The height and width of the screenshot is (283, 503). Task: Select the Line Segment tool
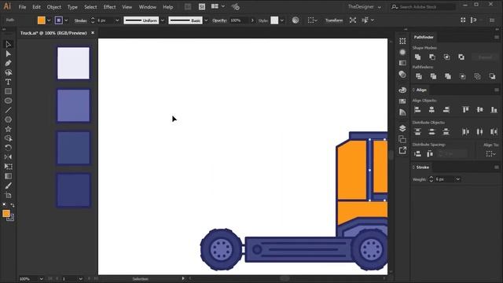pos(9,110)
